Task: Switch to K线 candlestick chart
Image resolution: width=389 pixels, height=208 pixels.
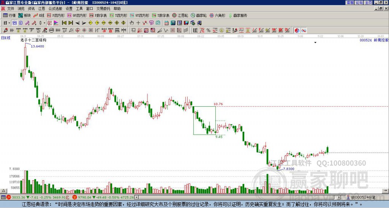Action: [x=39, y=15]
